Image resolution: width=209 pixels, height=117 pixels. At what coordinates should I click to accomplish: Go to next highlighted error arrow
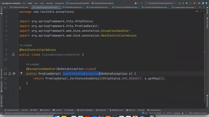pos(204,11)
